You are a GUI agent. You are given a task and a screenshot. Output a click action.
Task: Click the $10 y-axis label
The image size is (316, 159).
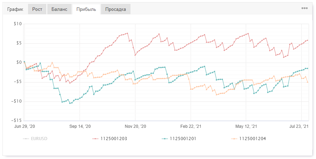click(x=18, y=24)
